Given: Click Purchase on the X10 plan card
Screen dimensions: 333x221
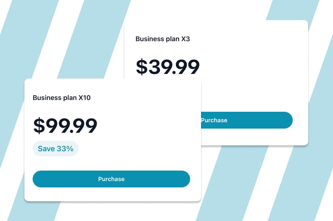Looking at the screenshot, I should tap(111, 179).
